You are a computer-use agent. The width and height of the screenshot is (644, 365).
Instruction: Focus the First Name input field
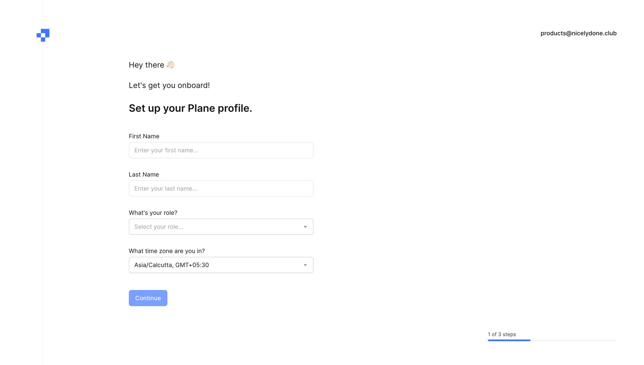[221, 150]
